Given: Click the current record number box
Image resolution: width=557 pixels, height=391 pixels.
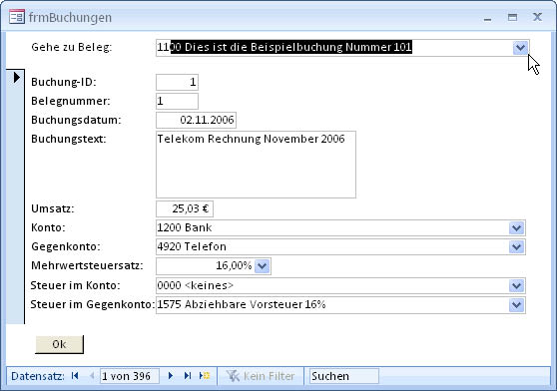Looking at the screenshot, I should coord(130,376).
